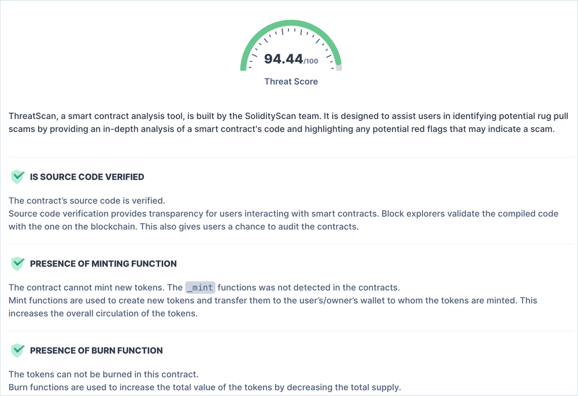This screenshot has height=396, width=578.
Task: Click the /100 score denominator text
Action: (311, 61)
